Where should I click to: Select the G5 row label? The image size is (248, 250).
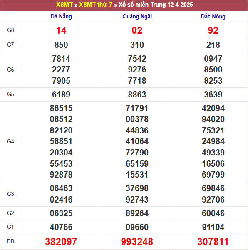coord(10,95)
